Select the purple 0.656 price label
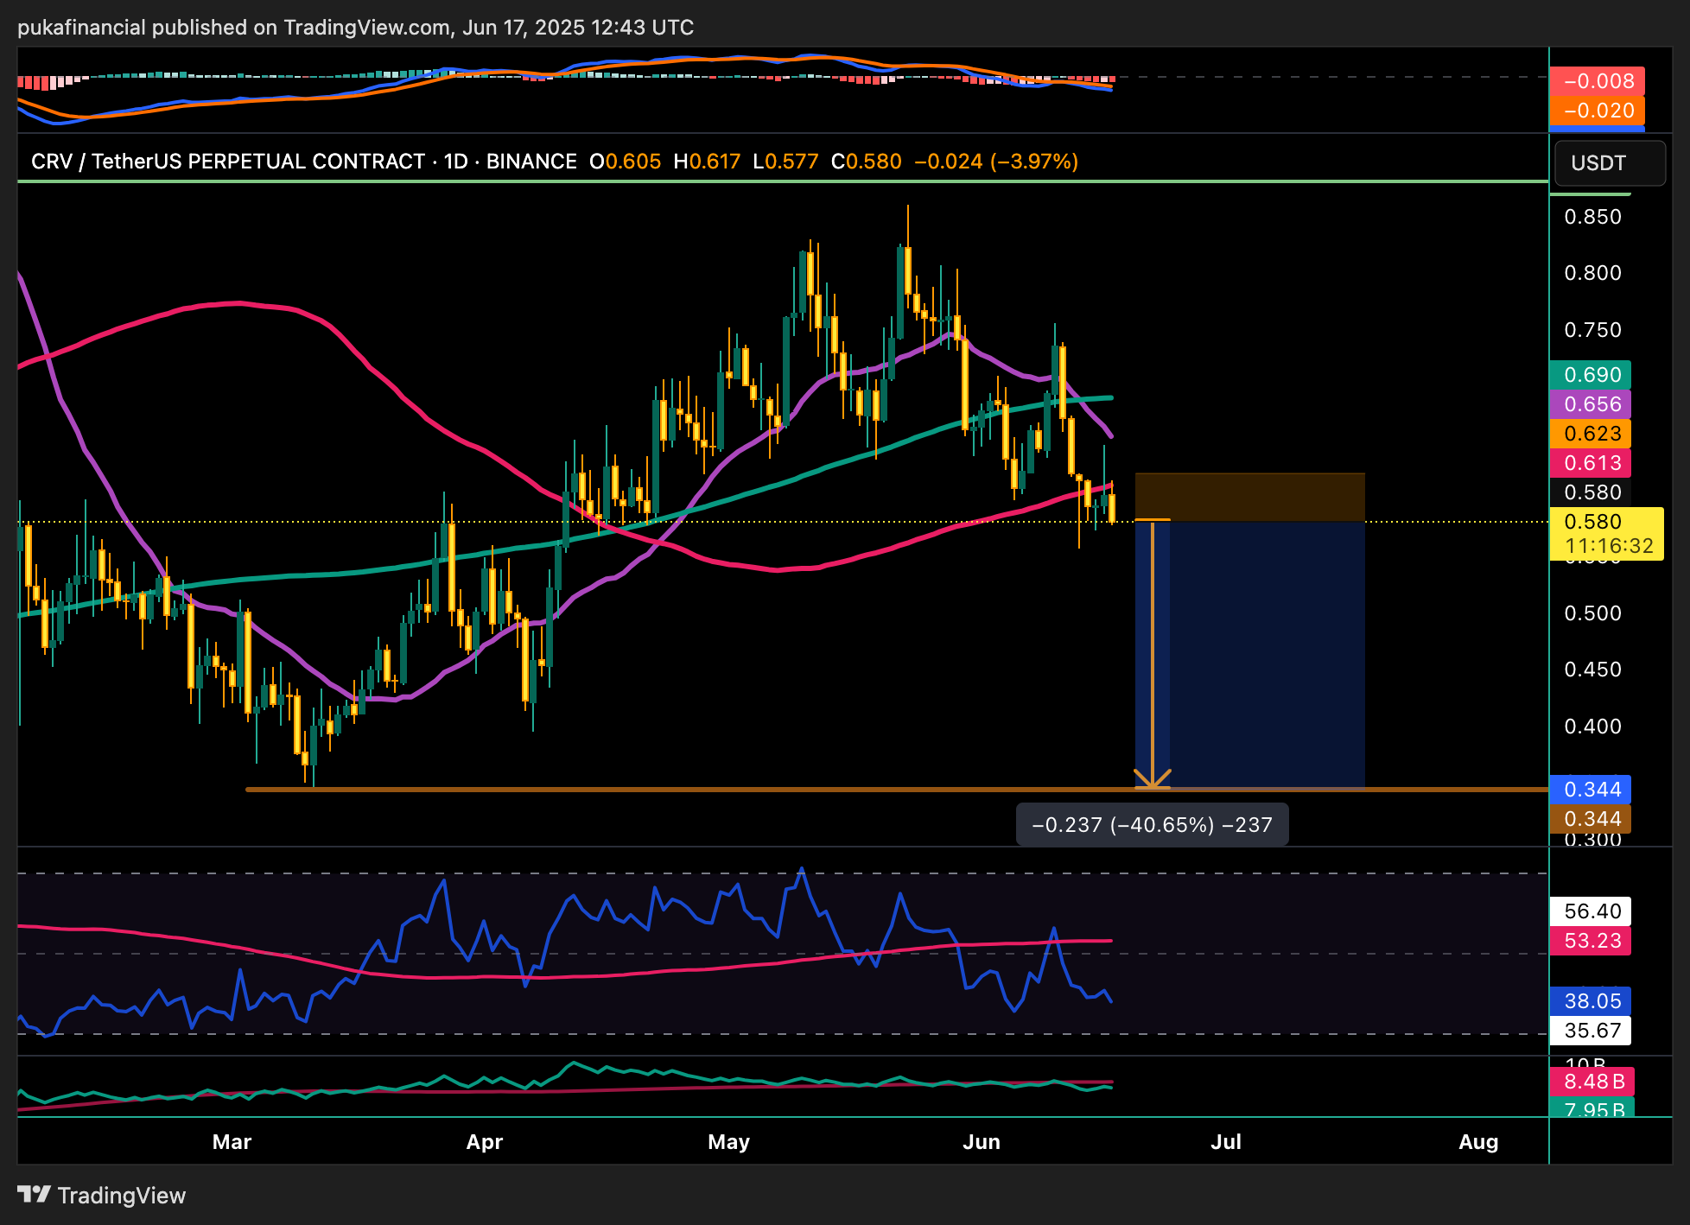This screenshot has width=1690, height=1225. (x=1591, y=404)
